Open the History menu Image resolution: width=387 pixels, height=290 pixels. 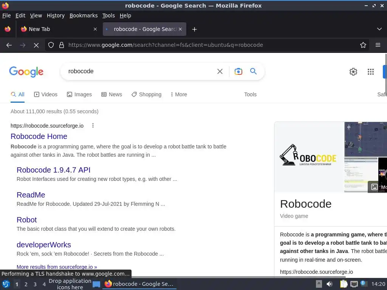[56, 15]
